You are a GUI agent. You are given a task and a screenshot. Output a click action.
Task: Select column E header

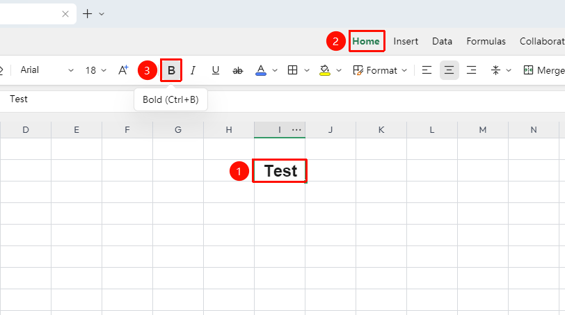point(77,130)
